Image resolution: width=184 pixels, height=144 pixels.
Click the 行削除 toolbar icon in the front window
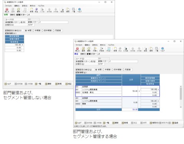coord(102,49)
